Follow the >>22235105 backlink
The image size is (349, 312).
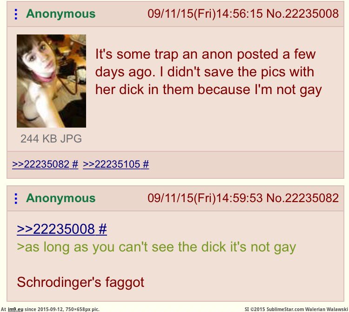tap(111, 164)
